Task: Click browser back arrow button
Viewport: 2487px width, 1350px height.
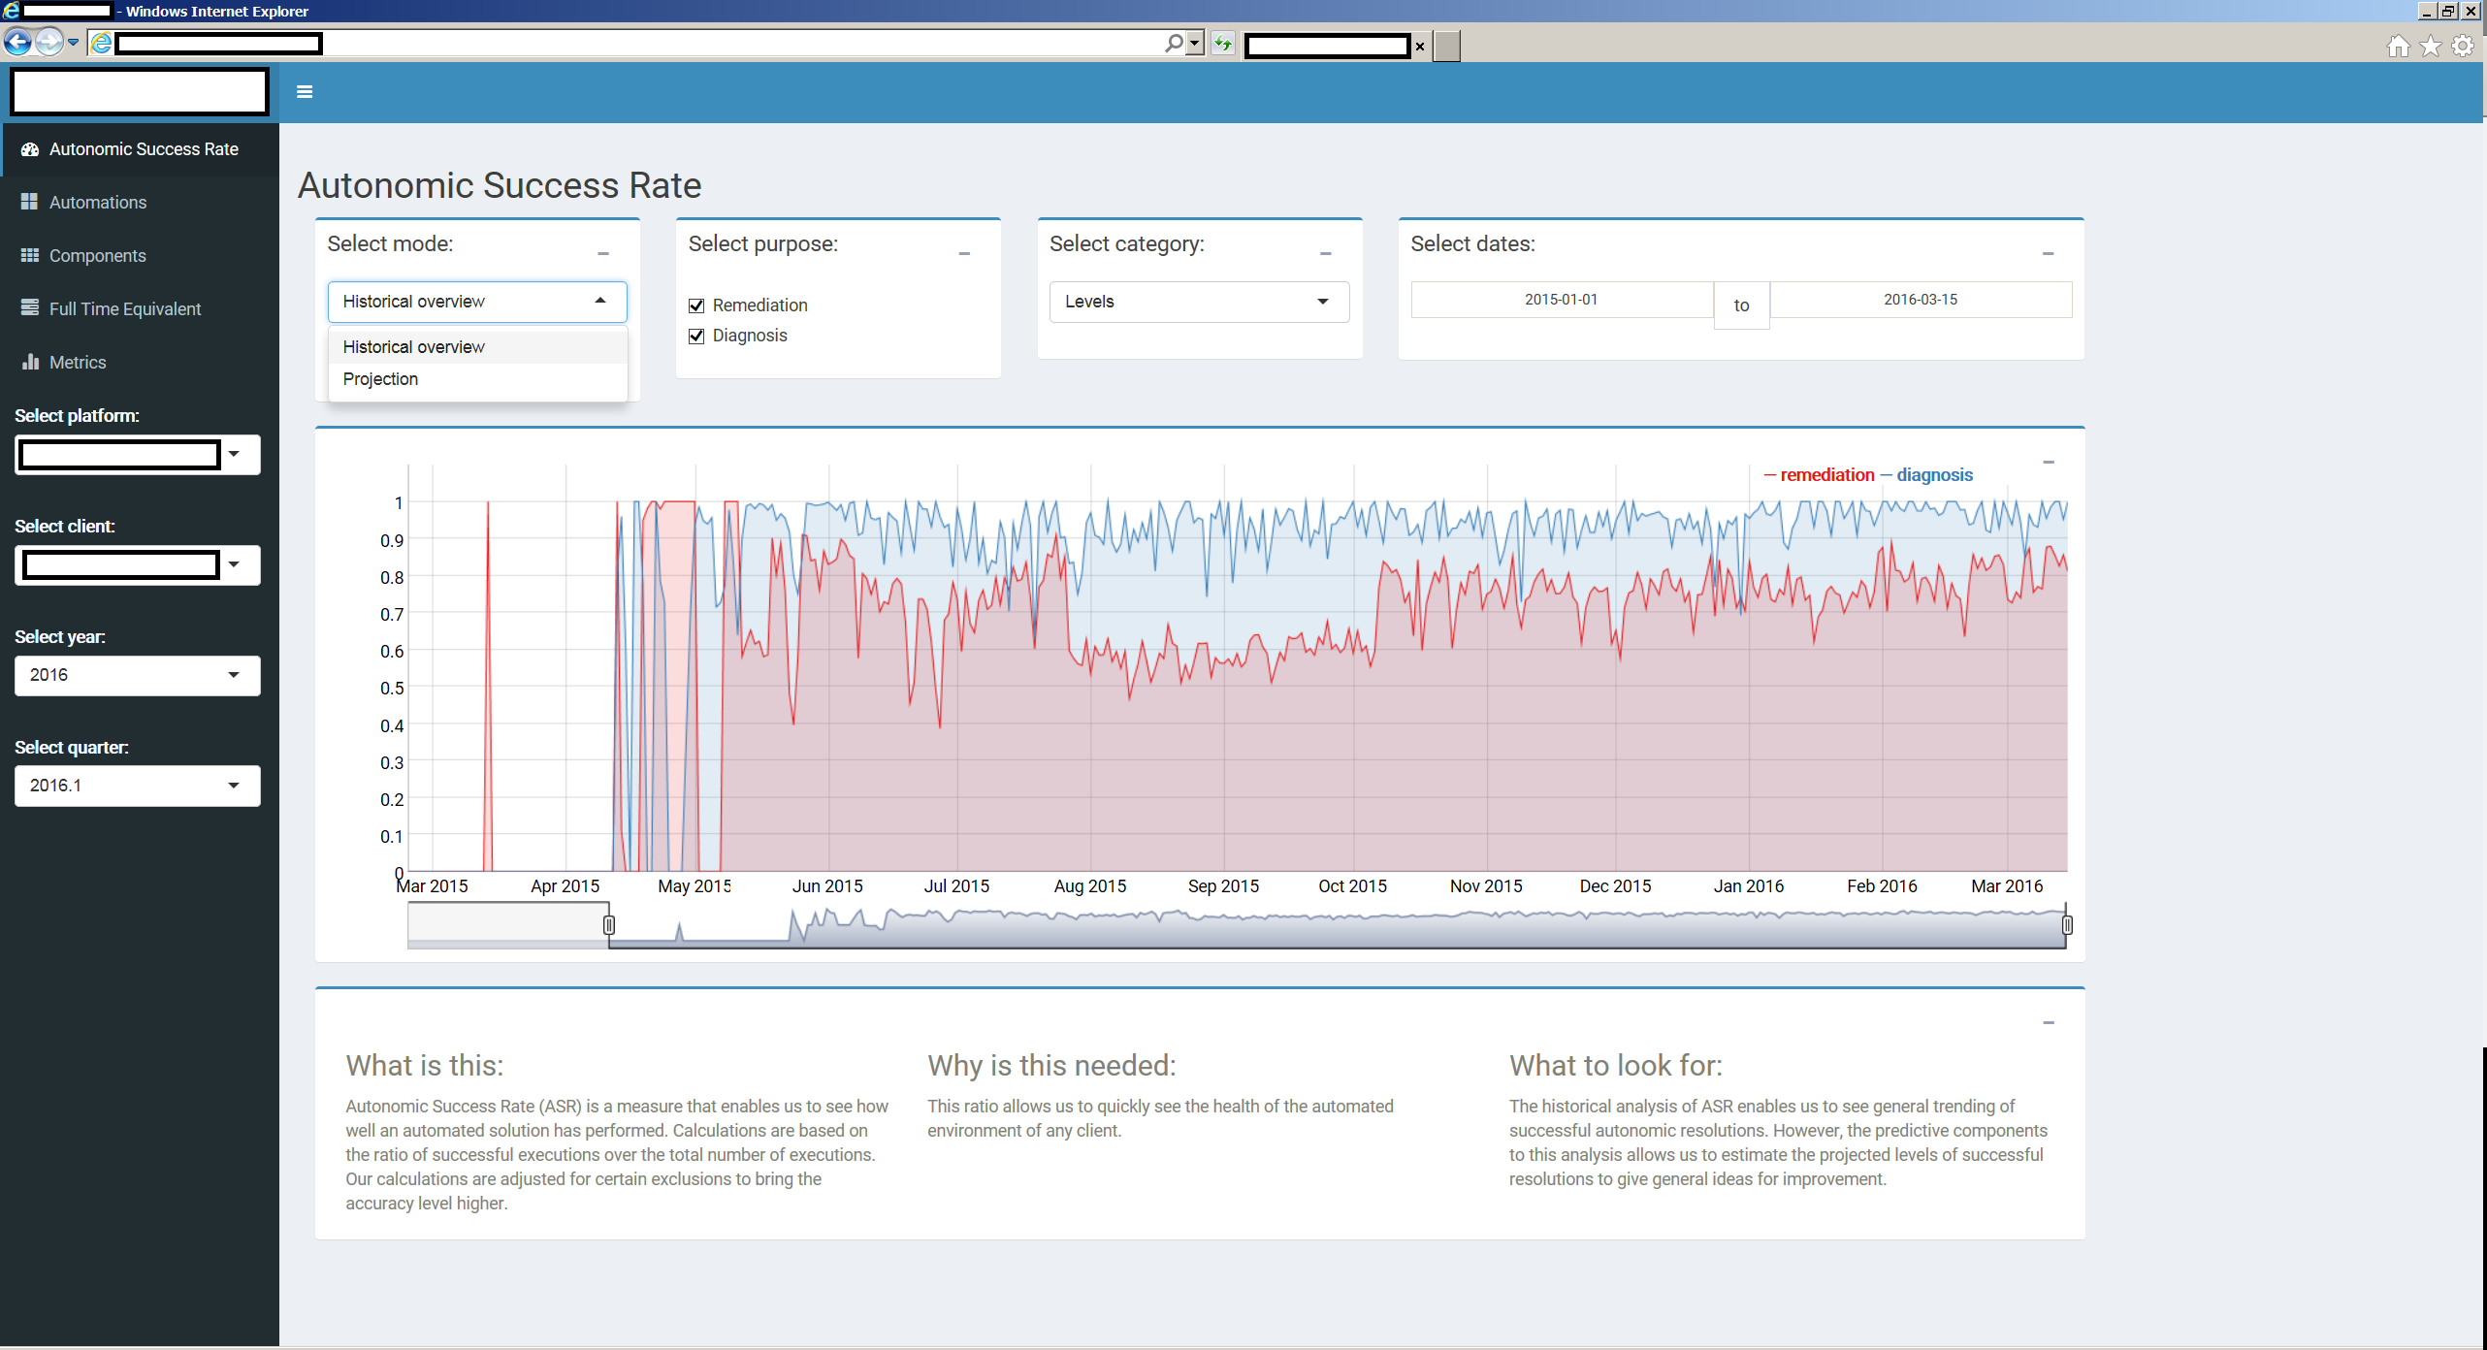Action: click(x=18, y=43)
